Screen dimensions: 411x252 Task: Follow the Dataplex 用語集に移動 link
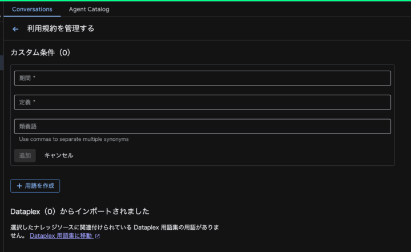pyautogui.click(x=61, y=236)
